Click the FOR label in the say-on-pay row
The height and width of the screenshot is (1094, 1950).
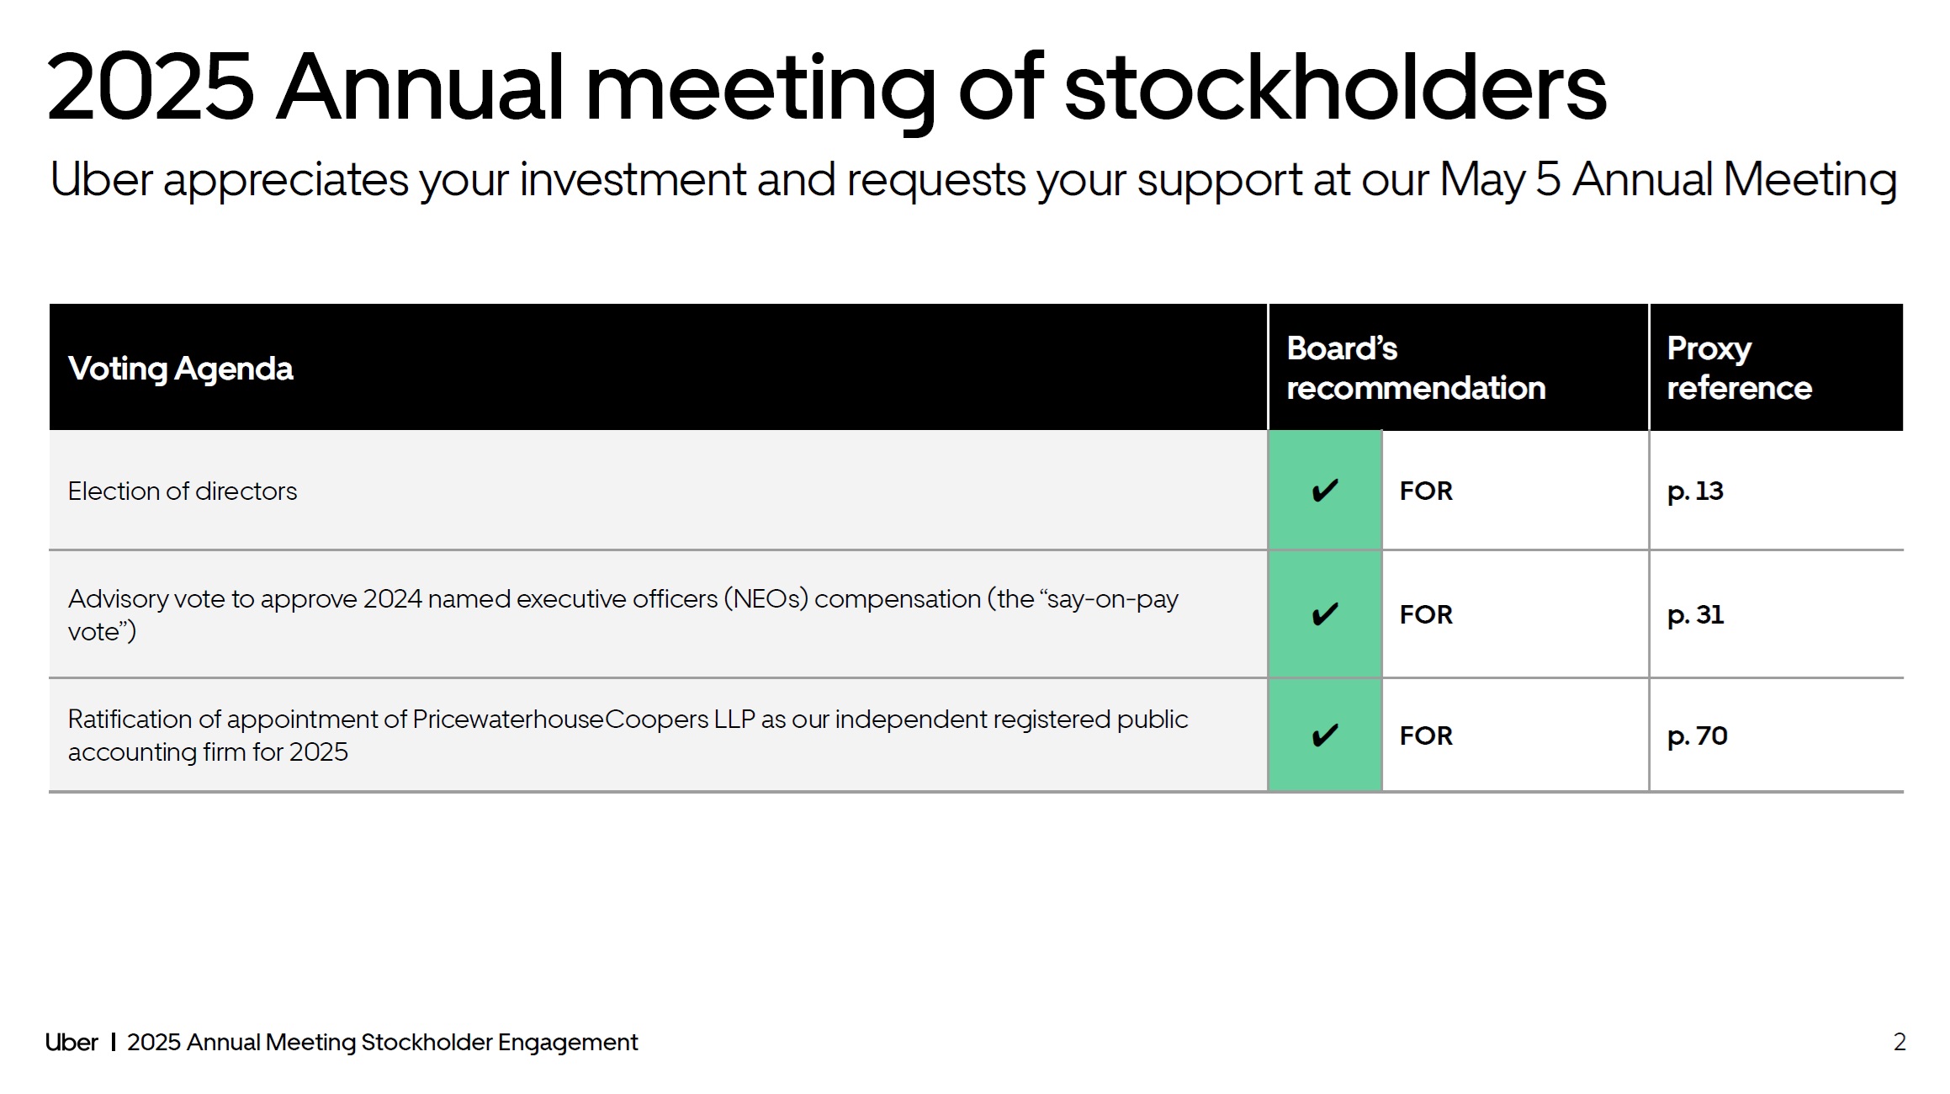click(1426, 614)
